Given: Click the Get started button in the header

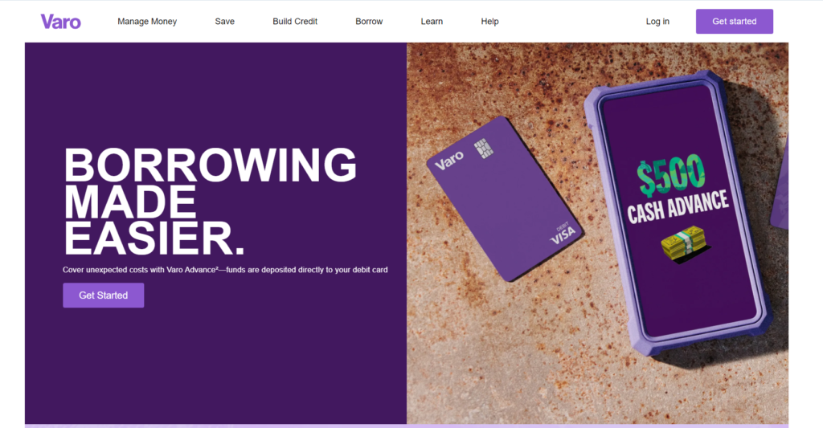Looking at the screenshot, I should pos(735,22).
